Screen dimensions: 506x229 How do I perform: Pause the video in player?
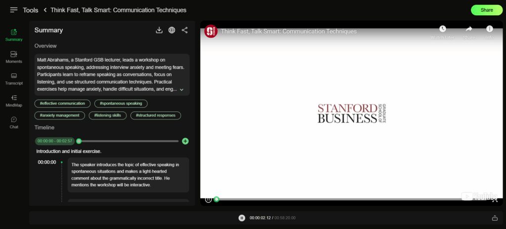[209, 200]
